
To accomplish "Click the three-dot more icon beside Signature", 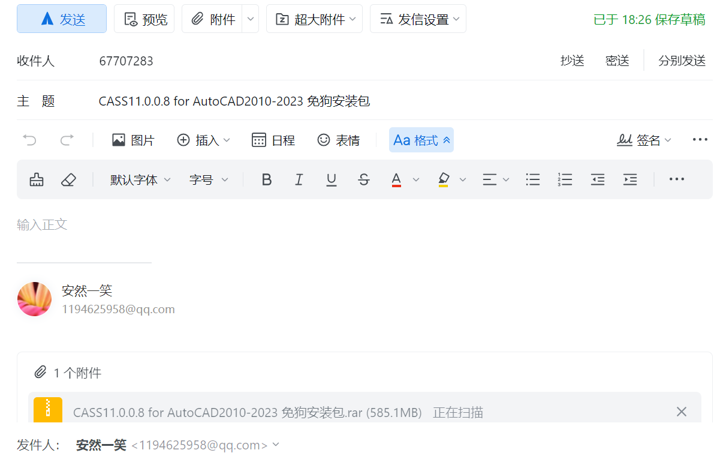I will (700, 140).
